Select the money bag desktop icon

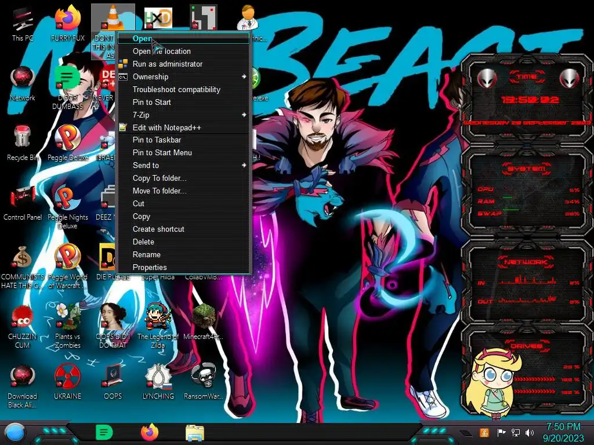point(22,267)
